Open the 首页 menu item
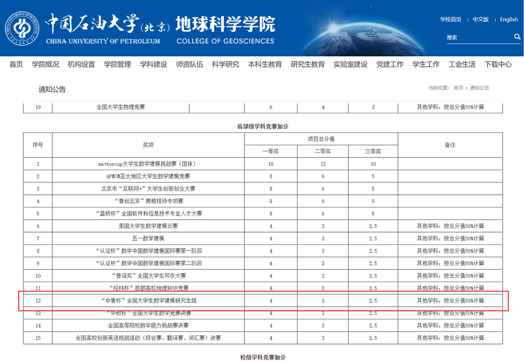 pos(16,64)
